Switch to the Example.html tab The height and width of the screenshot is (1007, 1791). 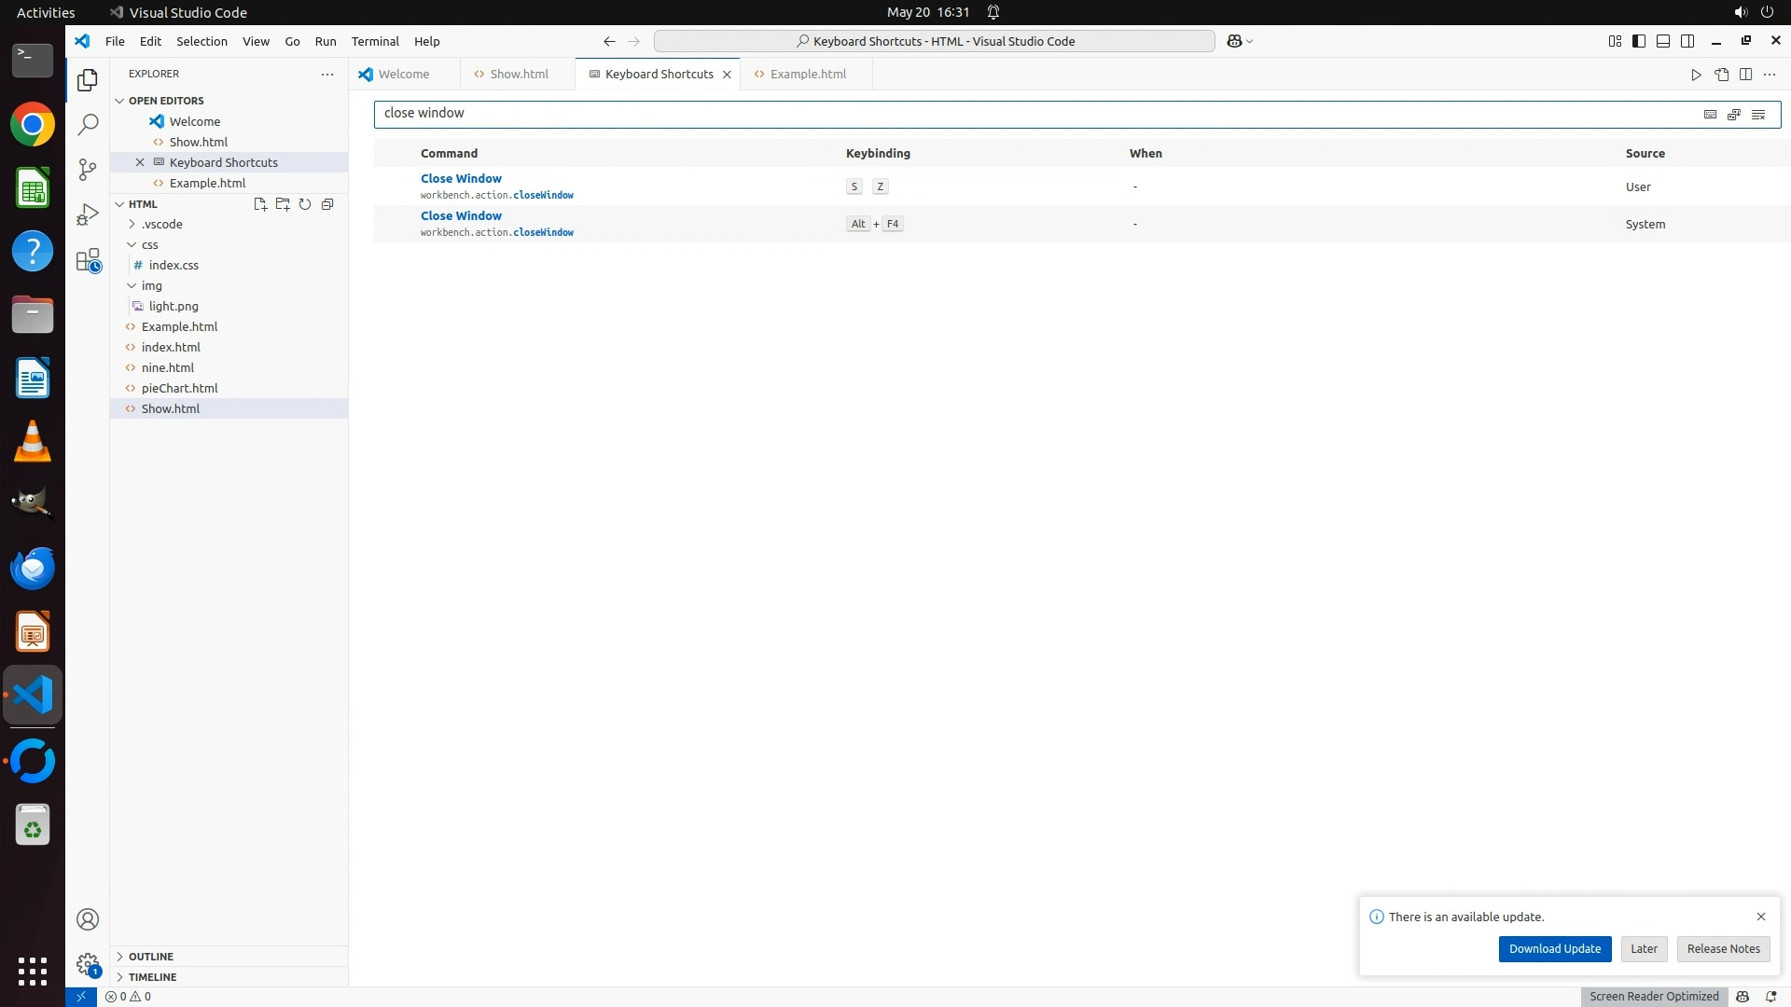click(808, 74)
